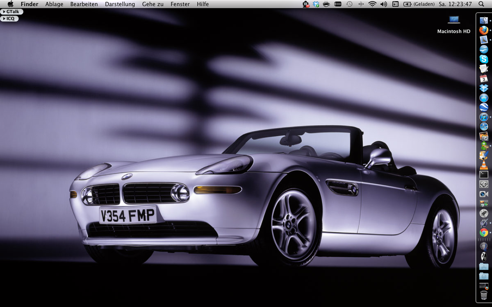The height and width of the screenshot is (307, 492).
Task: Click the clock showing Sa. 12:23:47
Action: 456,4
